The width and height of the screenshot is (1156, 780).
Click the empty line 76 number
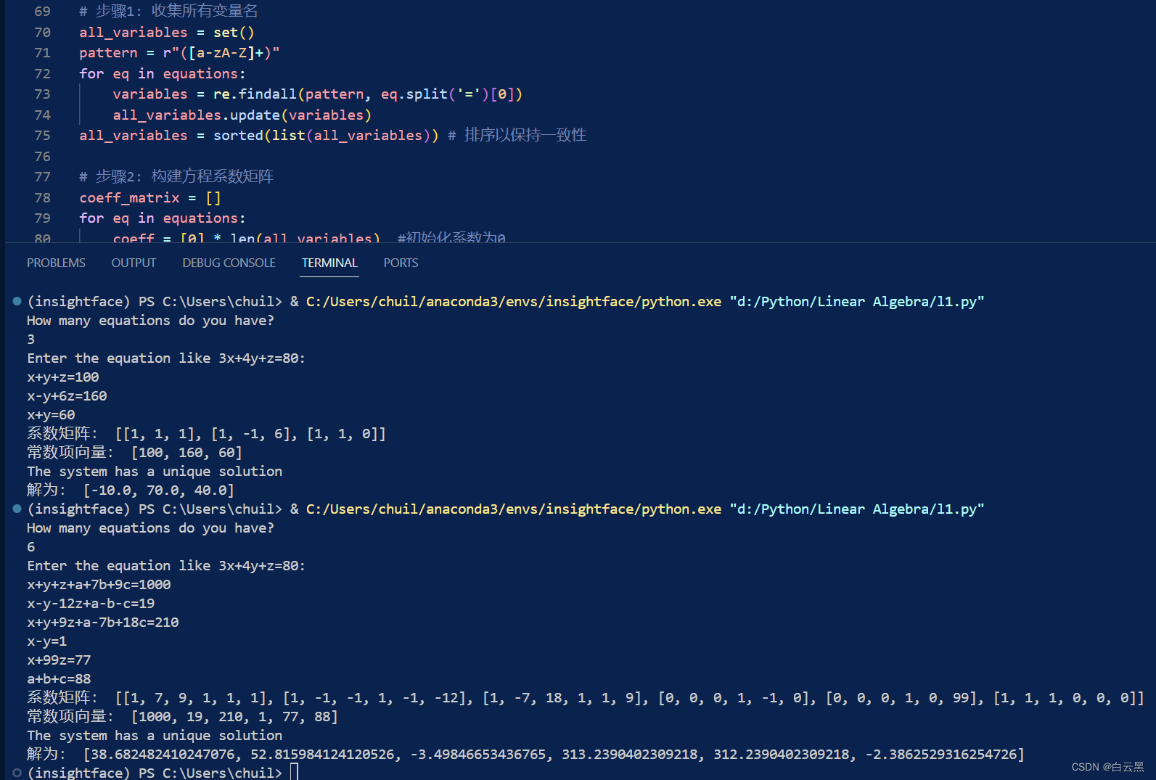coord(42,157)
